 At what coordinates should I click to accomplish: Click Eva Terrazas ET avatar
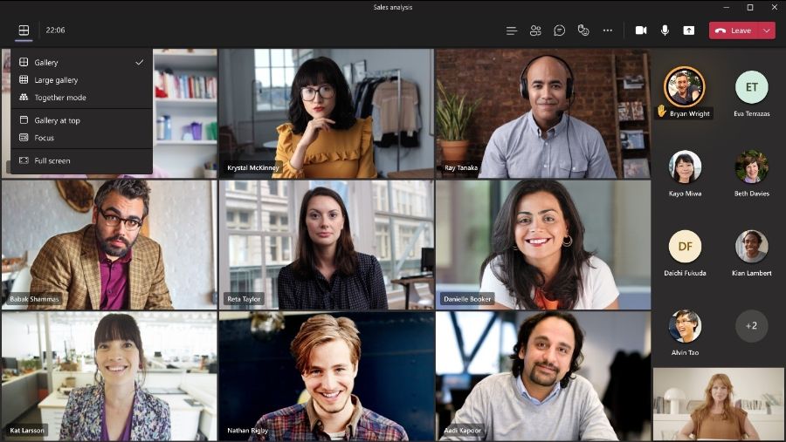[x=751, y=87]
